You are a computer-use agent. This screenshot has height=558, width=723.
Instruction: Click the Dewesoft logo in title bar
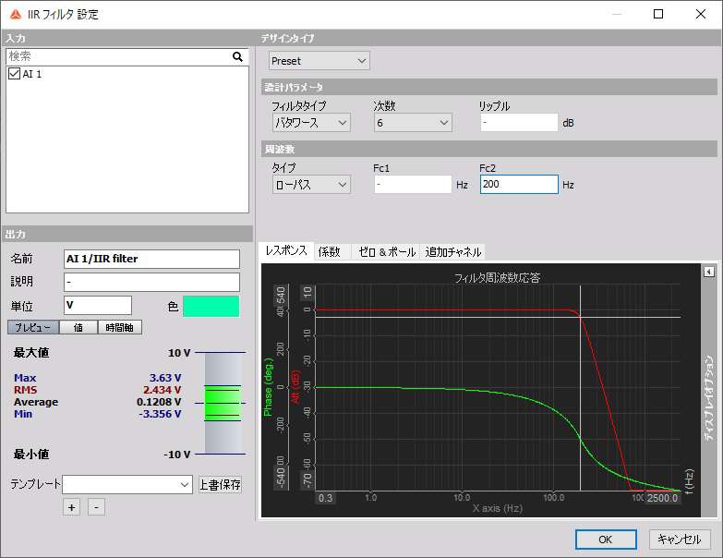coord(16,14)
